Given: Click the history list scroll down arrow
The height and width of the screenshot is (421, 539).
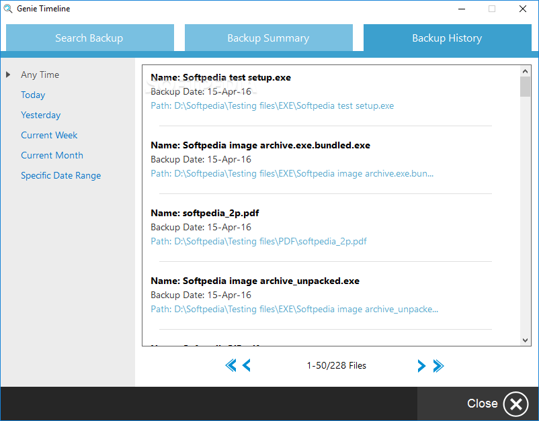Looking at the screenshot, I should (525, 340).
